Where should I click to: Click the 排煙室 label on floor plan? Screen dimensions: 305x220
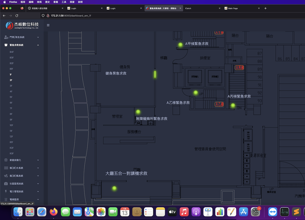tap(205, 58)
